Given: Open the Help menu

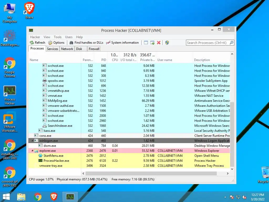Looking at the screenshot, I should tap(79, 37).
